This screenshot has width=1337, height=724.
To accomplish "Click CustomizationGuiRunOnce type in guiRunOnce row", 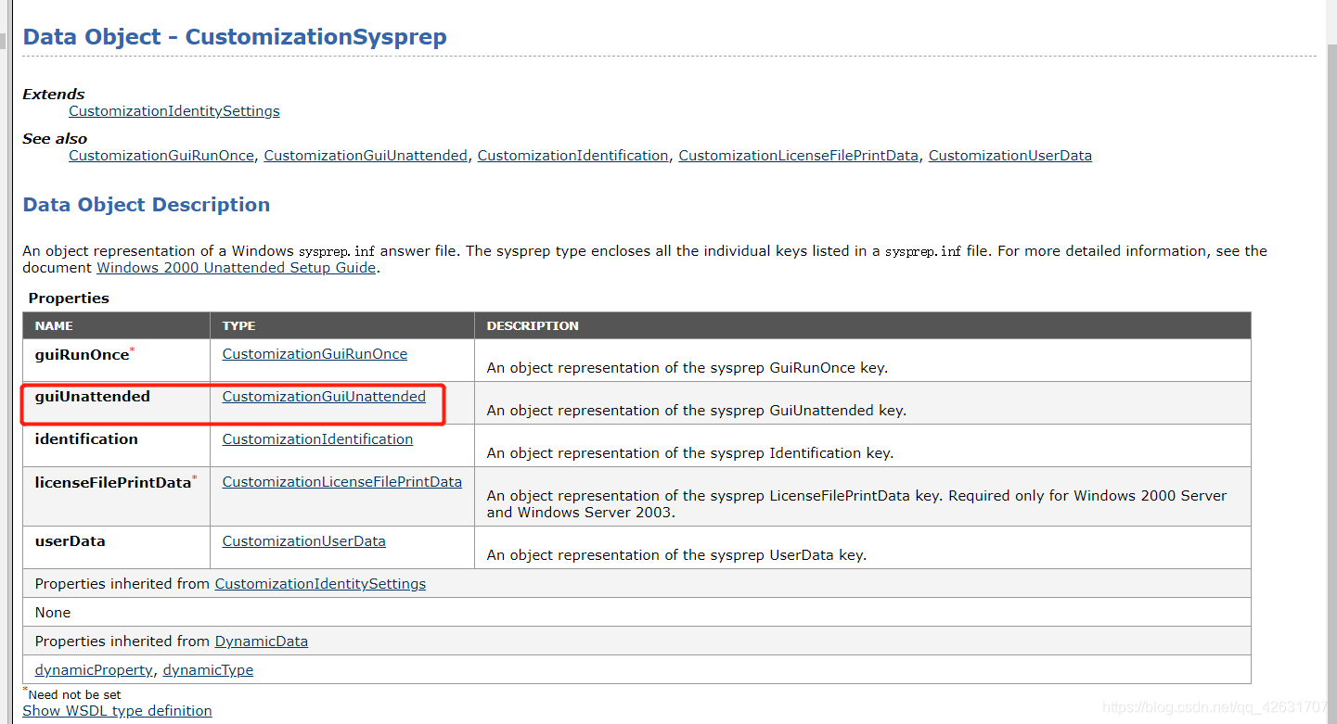I will point(315,354).
